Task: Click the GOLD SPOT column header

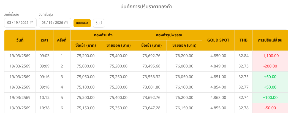Action: click(218, 40)
